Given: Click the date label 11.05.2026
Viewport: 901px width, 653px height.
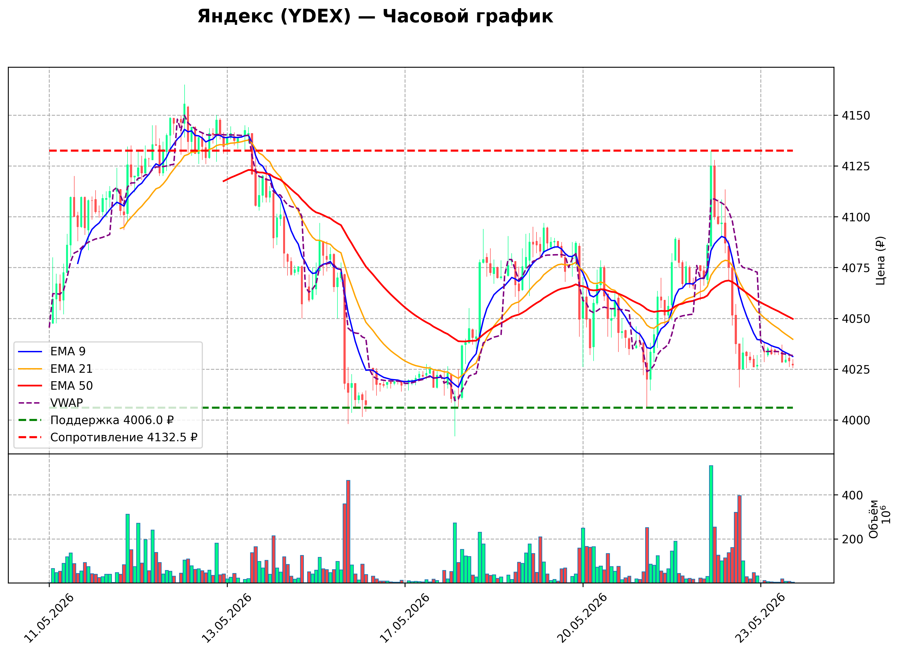Looking at the screenshot, I should tap(49, 618).
